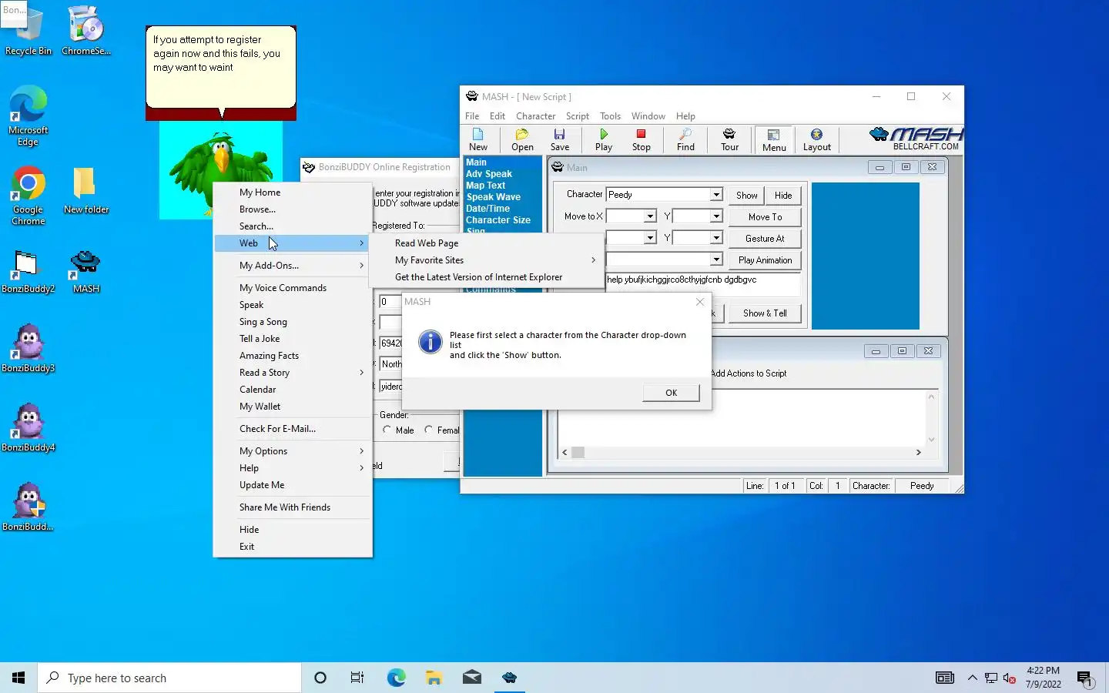
Task: Select the BonziBuddy4 desktop shortcut
Action: coord(28,427)
